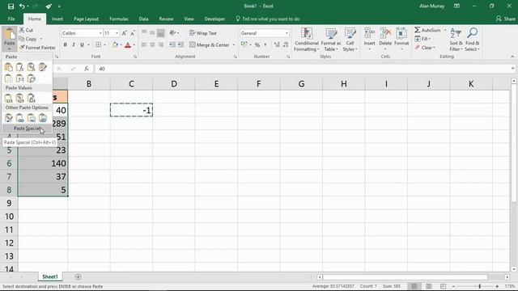This screenshot has width=518, height=291.
Task: Click the AutoSum button
Action: 428,30
